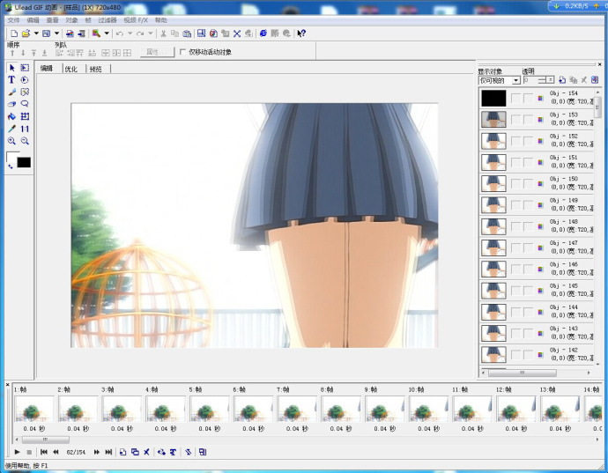Select the Pick arrow tool

coord(11,68)
